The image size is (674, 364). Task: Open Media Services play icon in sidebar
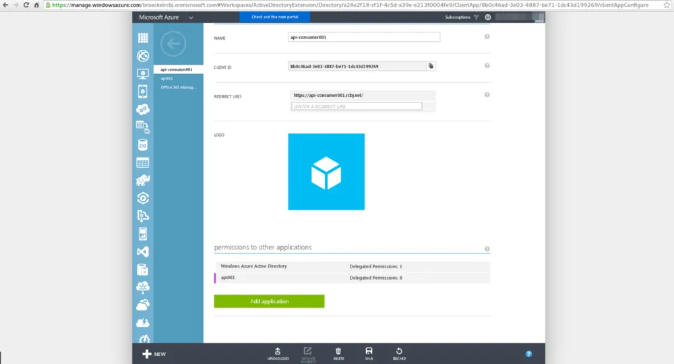point(143,198)
